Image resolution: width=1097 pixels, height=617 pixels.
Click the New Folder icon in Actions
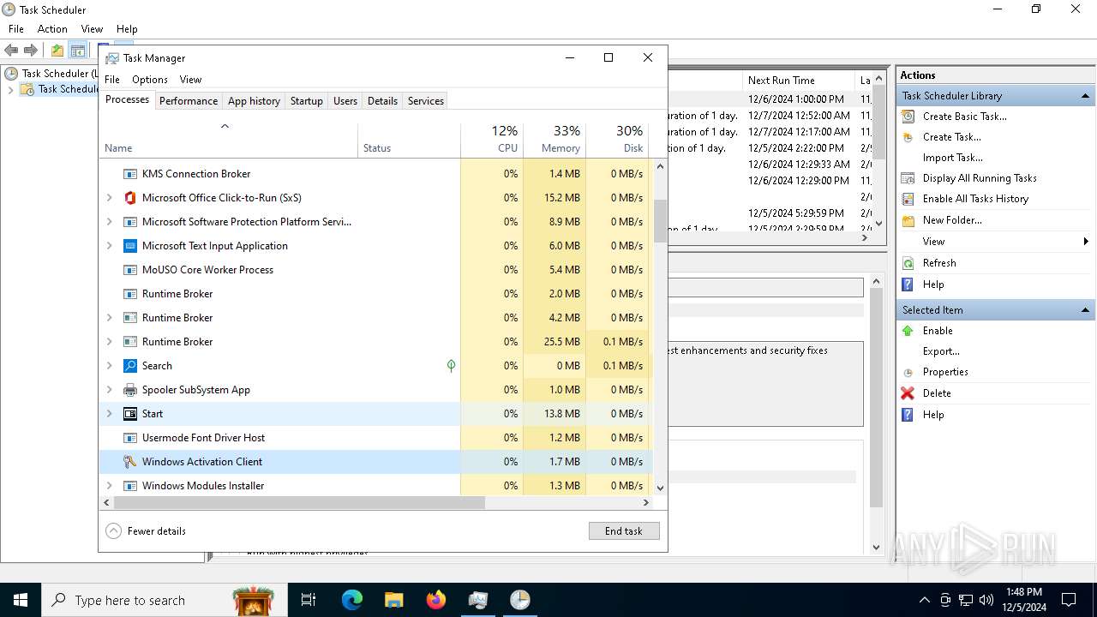click(x=908, y=220)
